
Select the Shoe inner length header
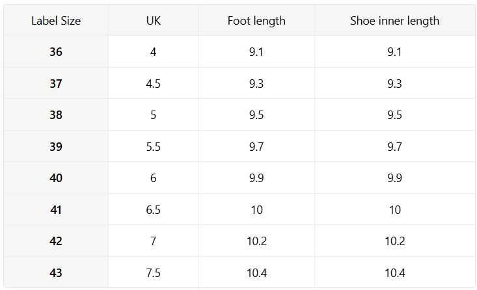(394, 21)
